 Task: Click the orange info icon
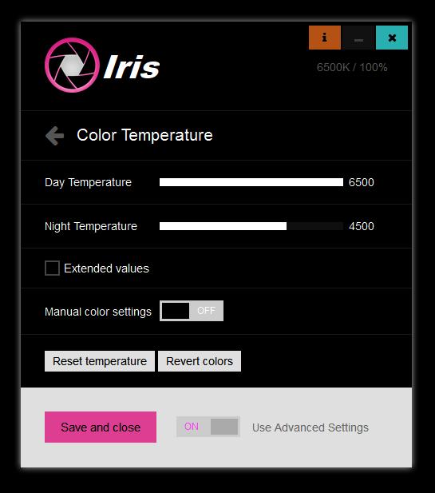tap(324, 38)
